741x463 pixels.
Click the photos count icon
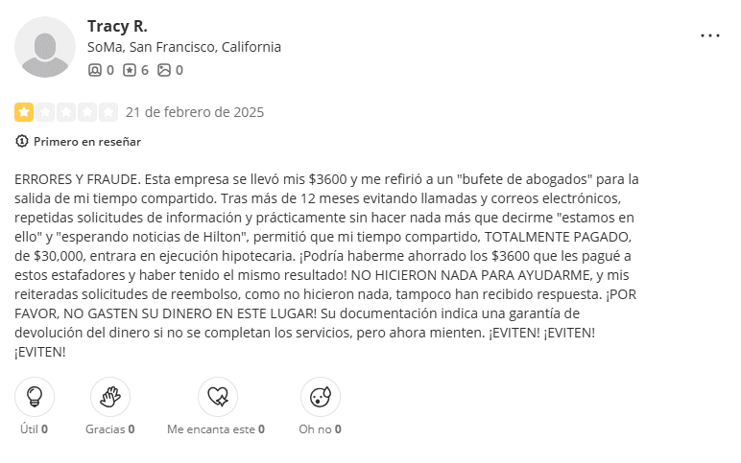coord(163,70)
